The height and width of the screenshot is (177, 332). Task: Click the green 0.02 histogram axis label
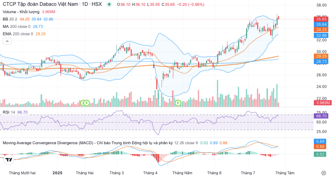[320, 154]
